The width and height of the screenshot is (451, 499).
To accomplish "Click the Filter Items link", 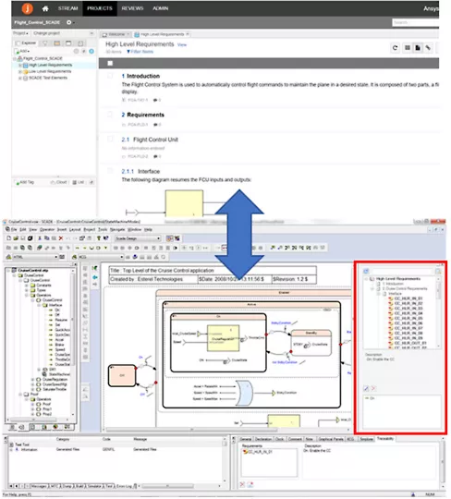I will pyautogui.click(x=140, y=52).
